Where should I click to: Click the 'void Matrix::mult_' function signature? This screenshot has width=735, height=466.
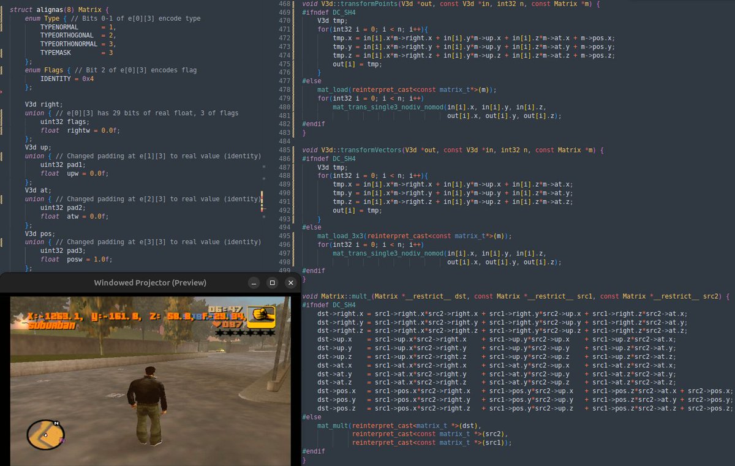pos(516,296)
